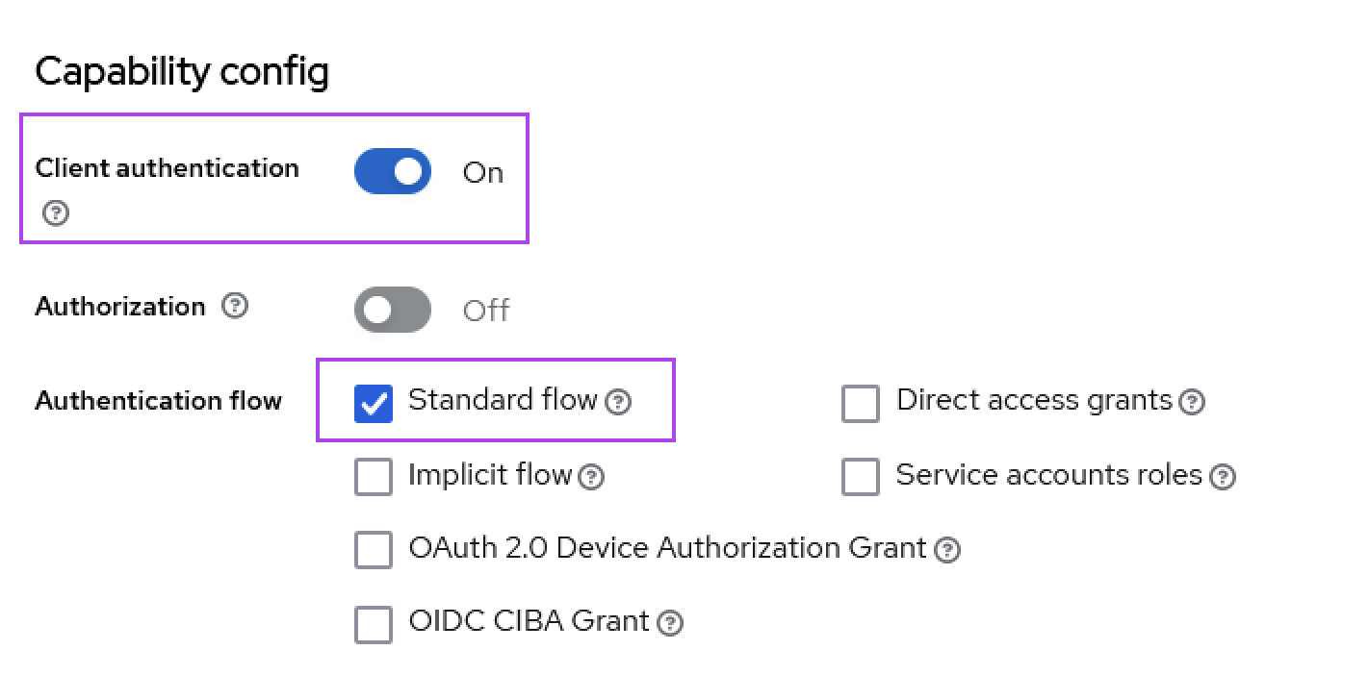Viewport: 1369px width, 675px height.
Task: Open help icon below Client authentication label
Action: [56, 213]
